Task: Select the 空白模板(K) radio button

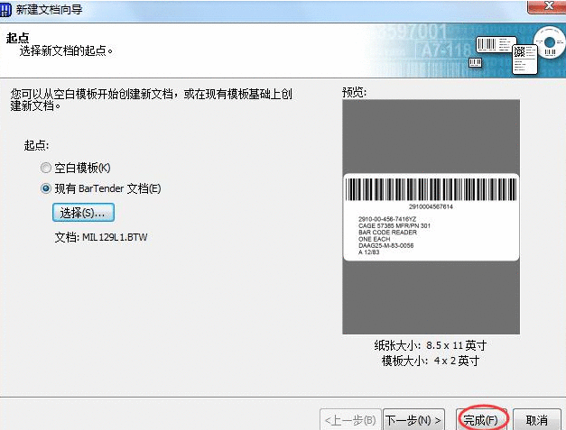Action: tap(46, 168)
